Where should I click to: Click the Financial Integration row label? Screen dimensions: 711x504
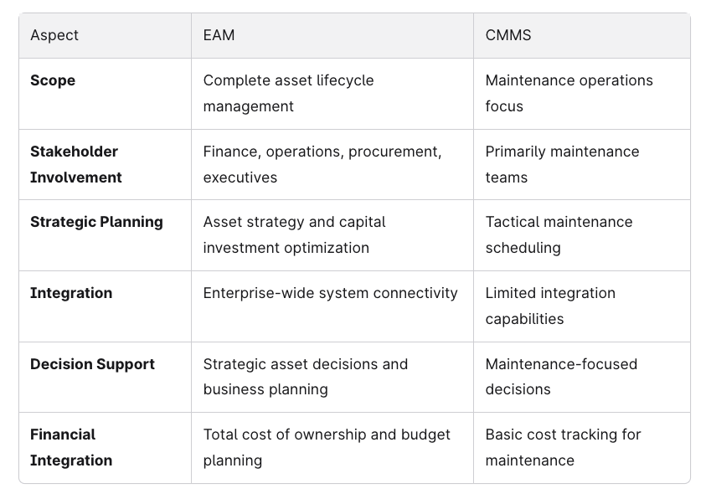coord(71,447)
